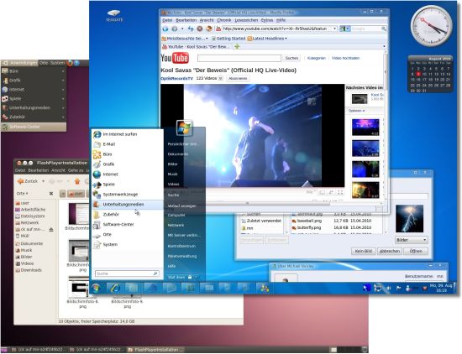462x354 pixels.
Task: Click the Kategorien link on YouTube
Action: coord(317,58)
